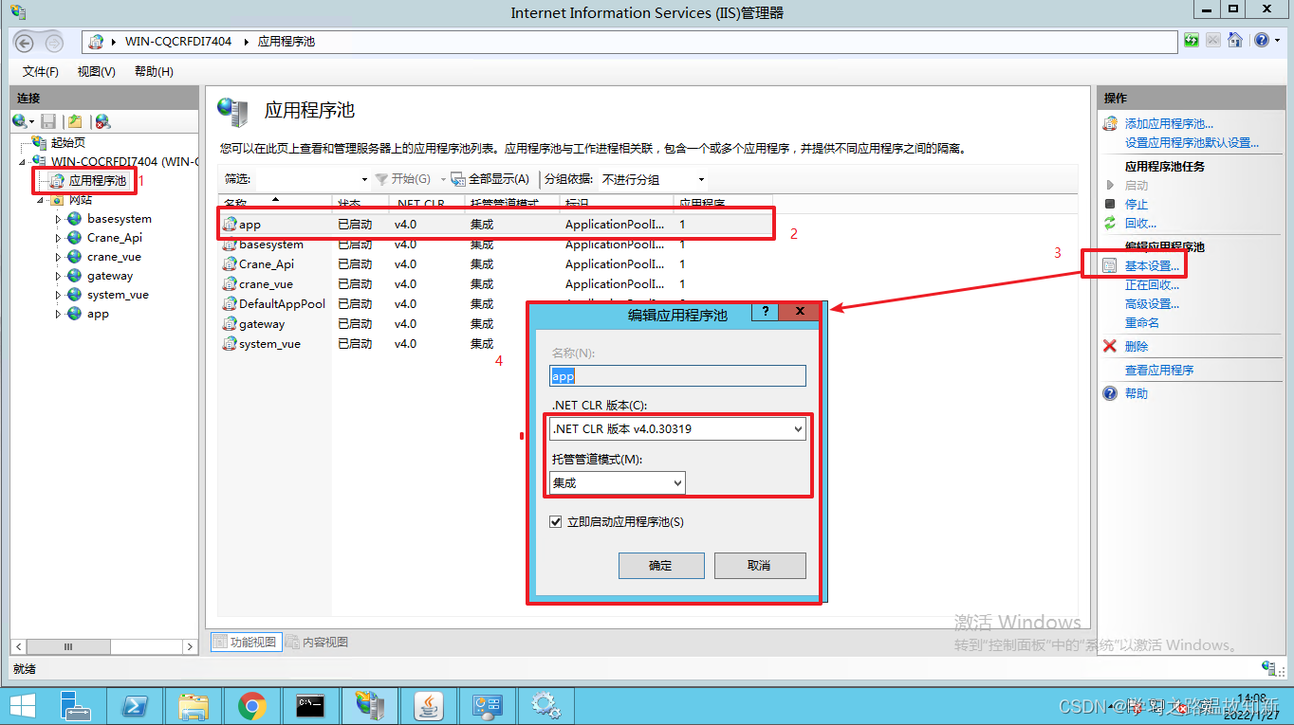Click the 全部显示(A) toolbar button
This screenshot has width=1294, height=725.
490,179
